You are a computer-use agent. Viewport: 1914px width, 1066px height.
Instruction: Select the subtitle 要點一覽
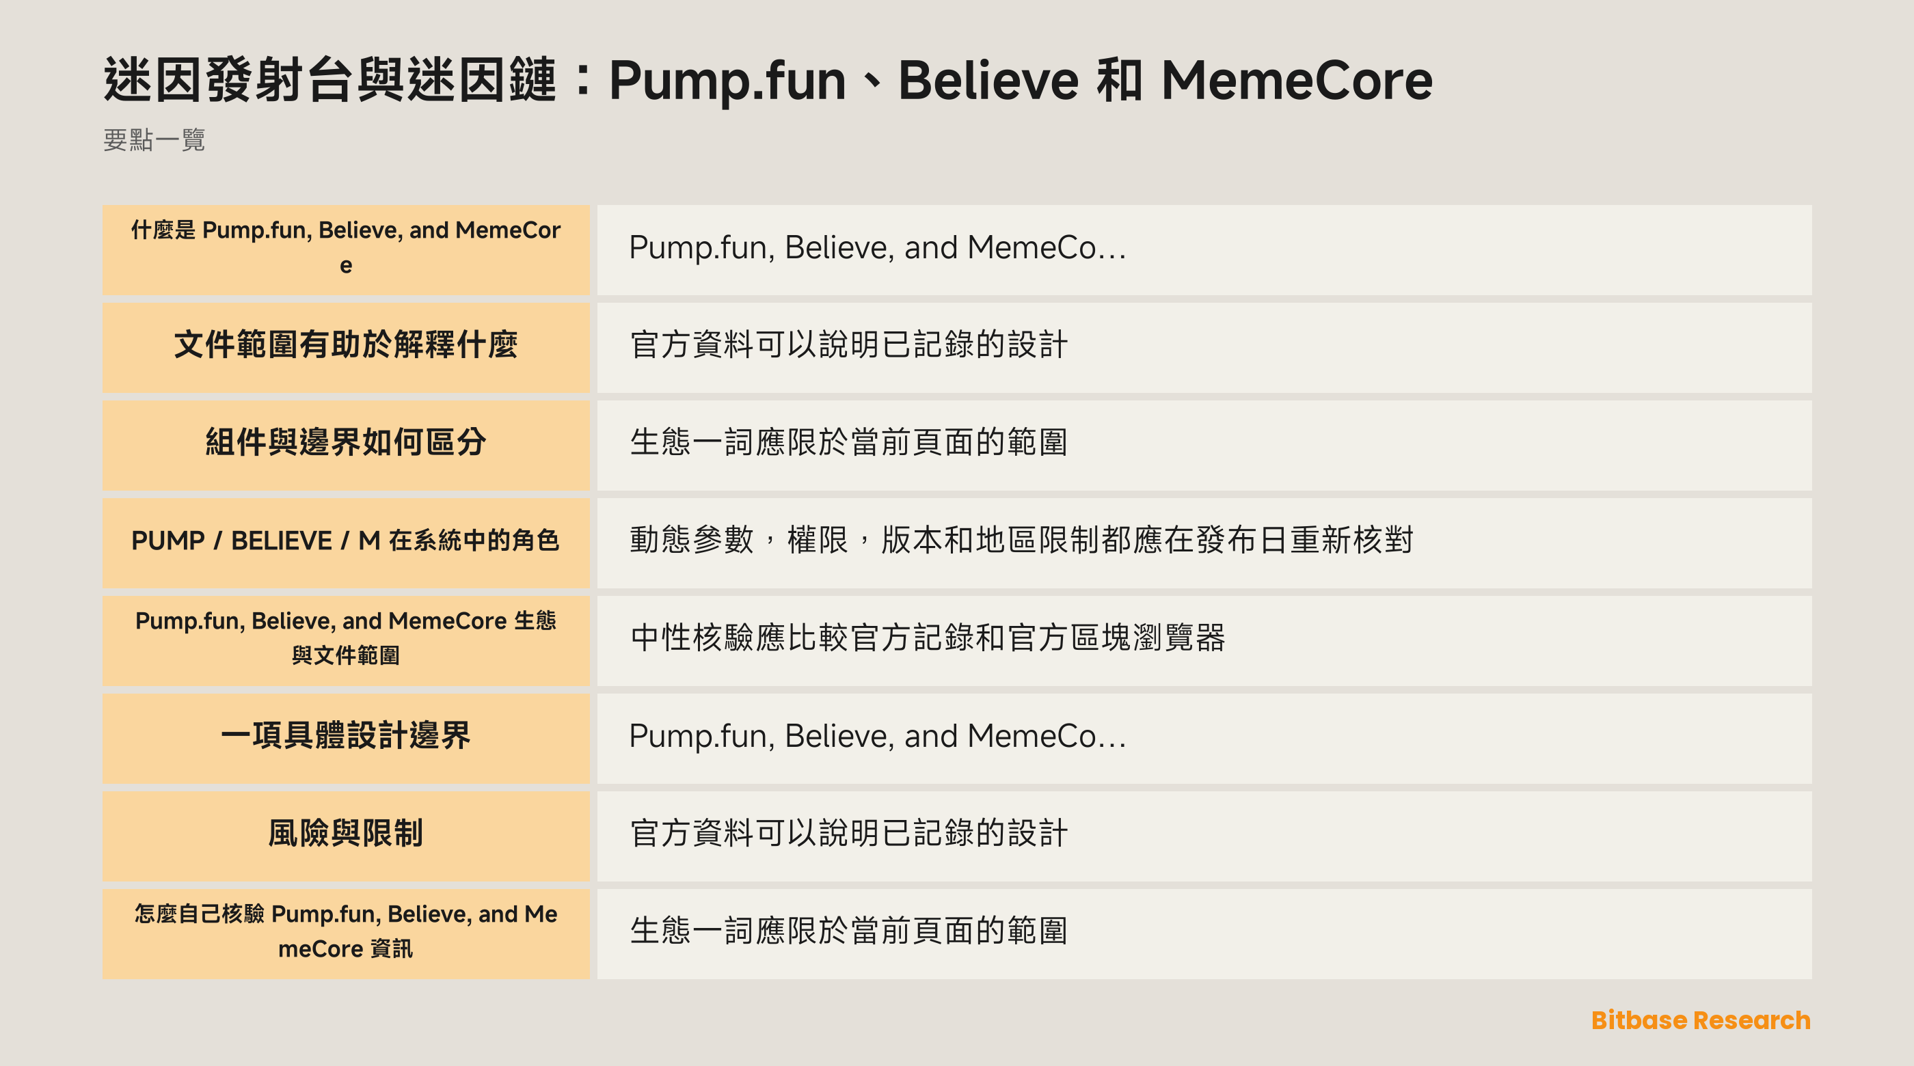(154, 139)
